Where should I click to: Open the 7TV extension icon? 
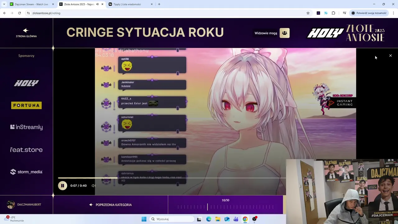tap(326, 13)
